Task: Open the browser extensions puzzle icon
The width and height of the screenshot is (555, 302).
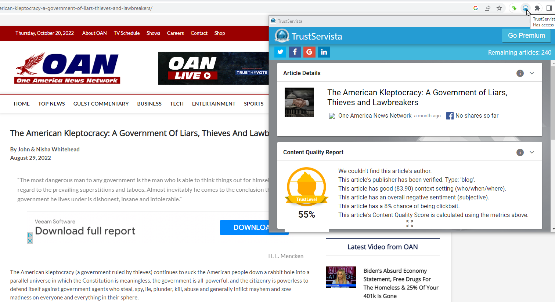Action: click(537, 8)
